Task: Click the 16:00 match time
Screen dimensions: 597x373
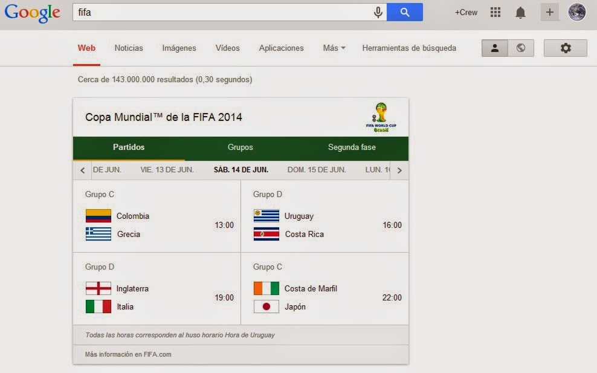Action: pyautogui.click(x=392, y=225)
